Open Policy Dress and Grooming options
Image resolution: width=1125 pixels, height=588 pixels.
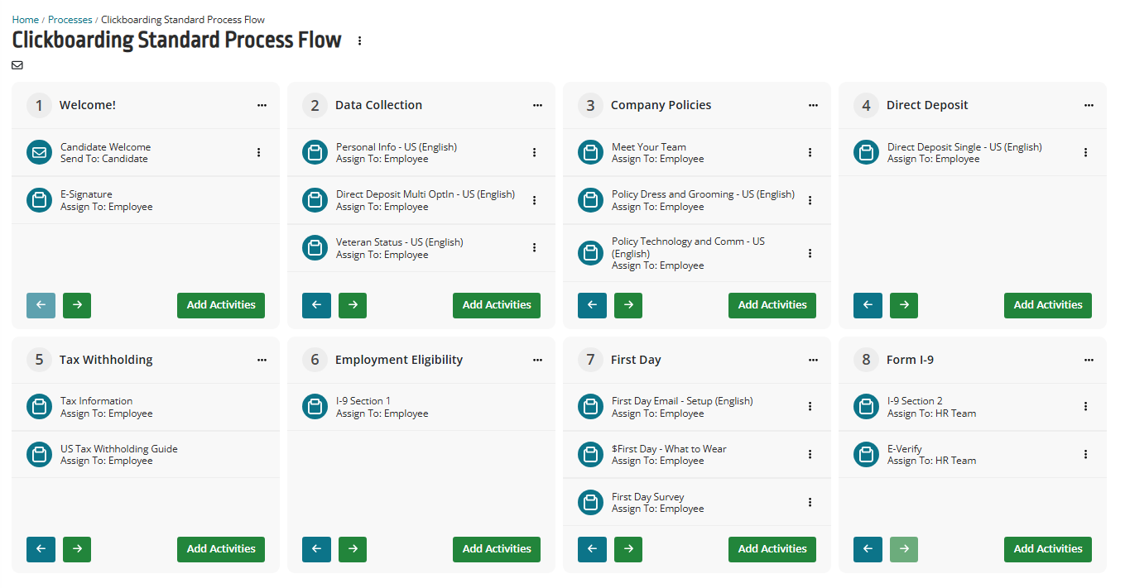coord(810,200)
